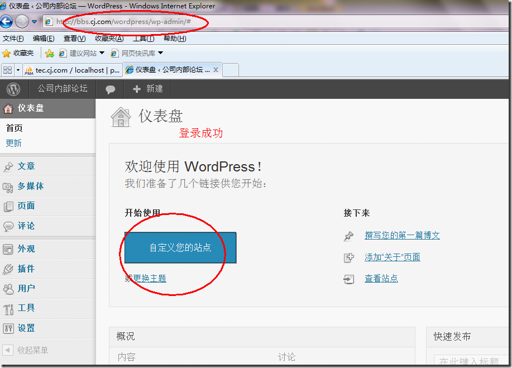Viewport: 512px width, 368px height.
Task: Click the 查看站点 link
Action: point(381,279)
